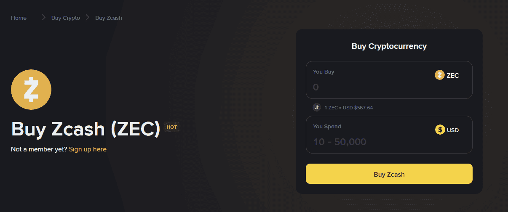508x212 pixels.
Task: Click the large Zcash coin logo
Action: tap(31, 90)
